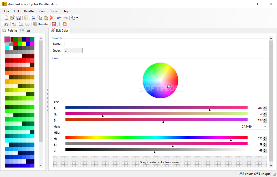Click the palette list scroll-down arrow
This screenshot has height=177, width=277.
[x=41, y=165]
